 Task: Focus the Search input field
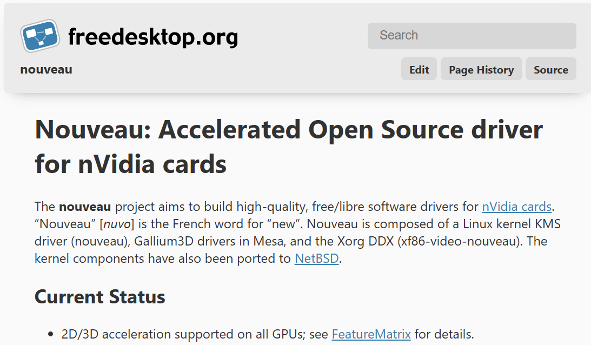coord(472,36)
